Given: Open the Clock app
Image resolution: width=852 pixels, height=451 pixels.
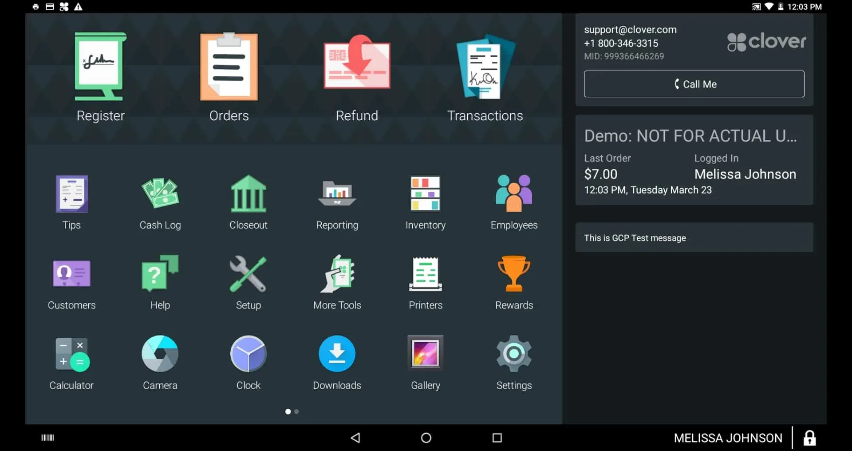Looking at the screenshot, I should [248, 363].
